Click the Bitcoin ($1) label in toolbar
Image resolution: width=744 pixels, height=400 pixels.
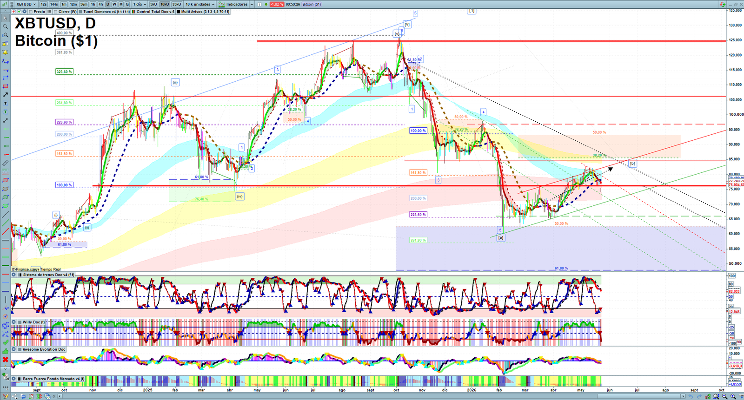coord(312,4)
